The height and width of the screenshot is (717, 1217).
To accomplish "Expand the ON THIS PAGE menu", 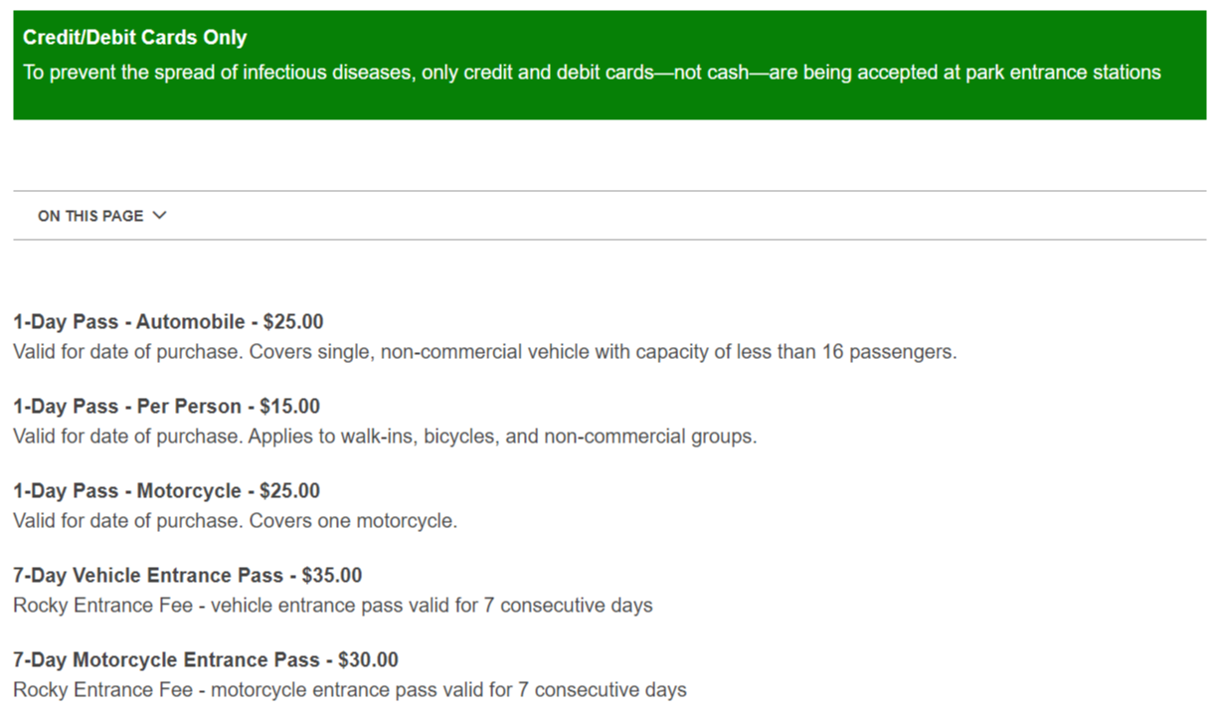I will pyautogui.click(x=90, y=216).
